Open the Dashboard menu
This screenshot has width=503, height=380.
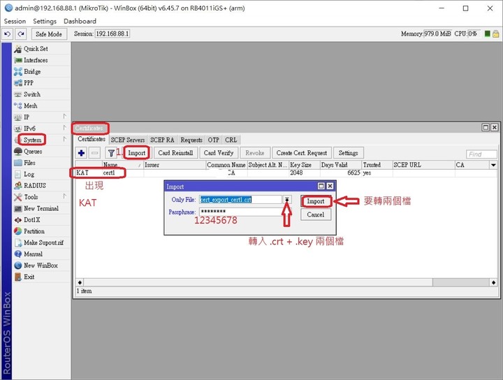coord(80,21)
